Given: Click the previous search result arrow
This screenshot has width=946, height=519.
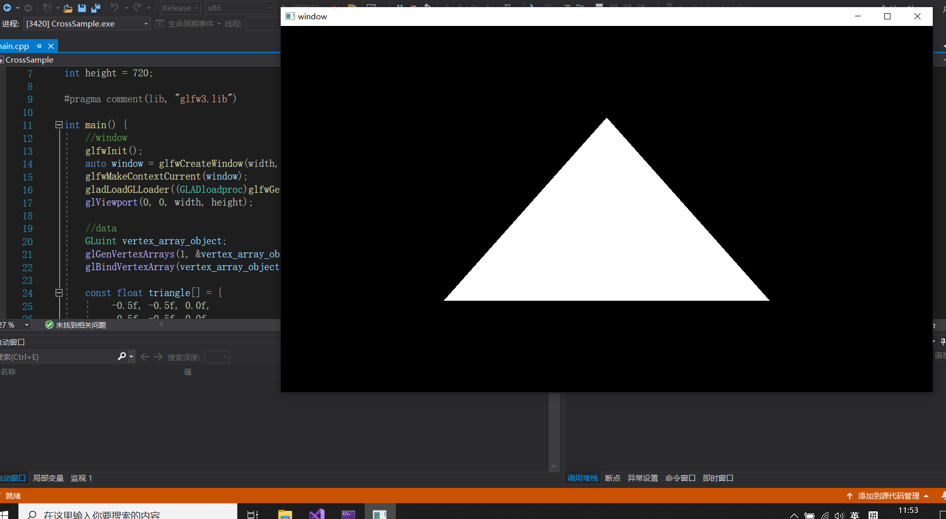Looking at the screenshot, I should [x=145, y=357].
